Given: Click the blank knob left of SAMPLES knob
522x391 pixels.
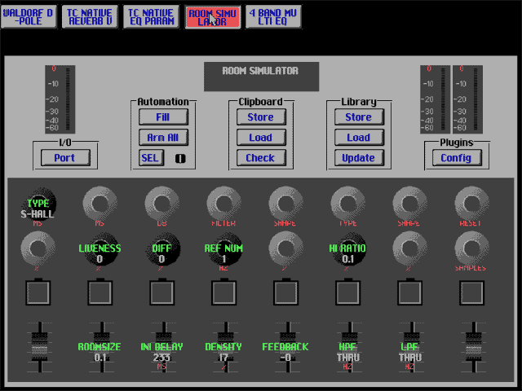Looking at the screenshot, I should (x=409, y=248).
